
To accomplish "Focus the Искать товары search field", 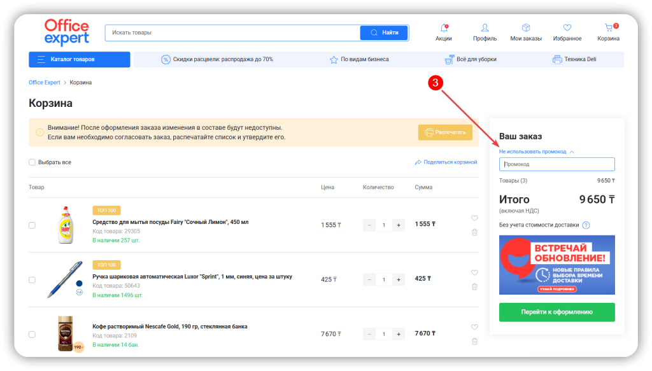I will [232, 32].
